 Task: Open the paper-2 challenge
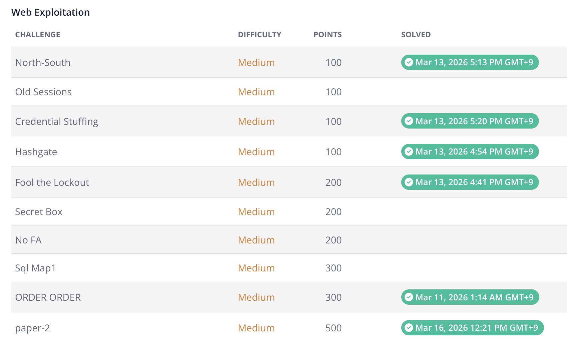click(32, 328)
